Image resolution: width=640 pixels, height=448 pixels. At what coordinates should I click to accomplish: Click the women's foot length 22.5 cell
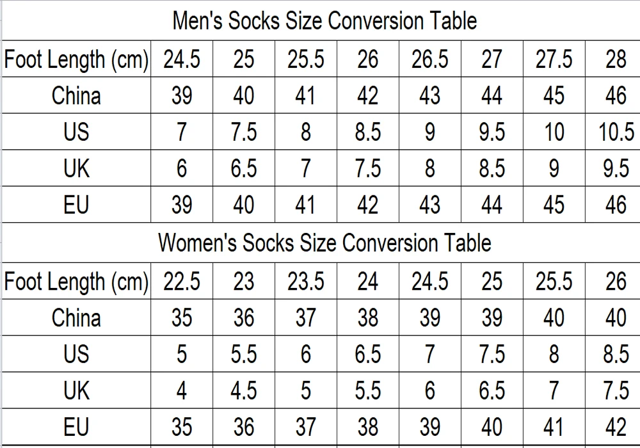182,281
